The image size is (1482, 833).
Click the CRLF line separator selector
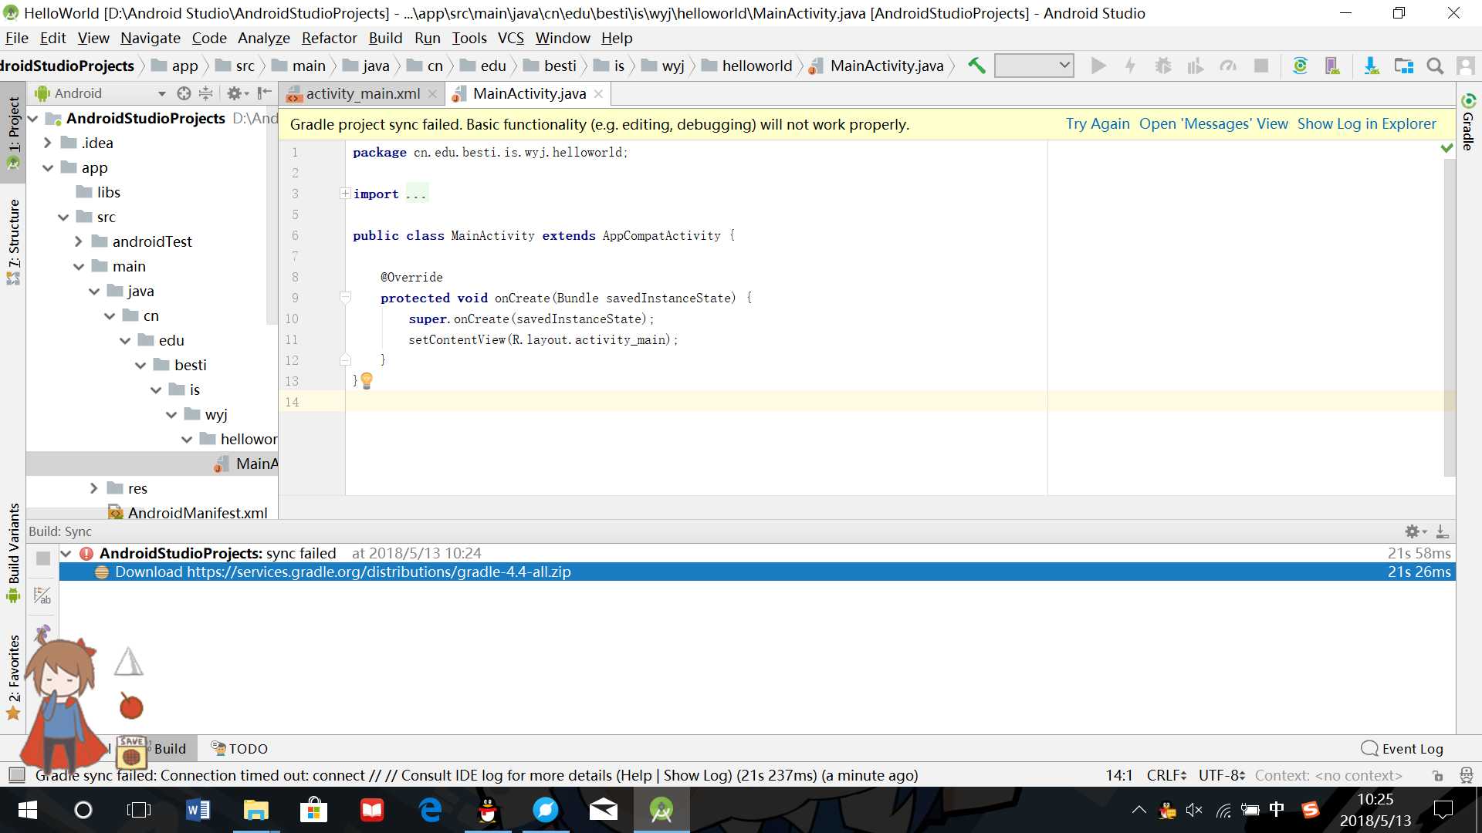tap(1166, 776)
